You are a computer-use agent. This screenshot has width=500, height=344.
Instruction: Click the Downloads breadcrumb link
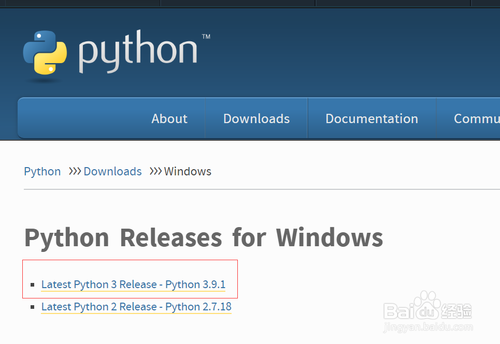112,171
